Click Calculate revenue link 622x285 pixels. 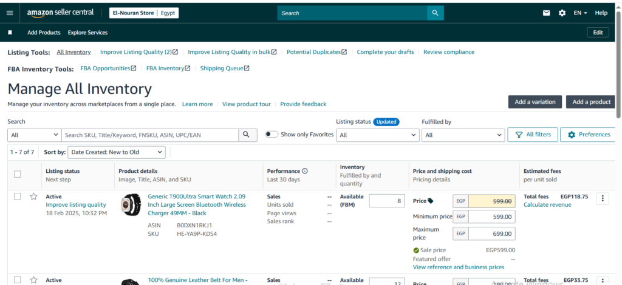(547, 204)
